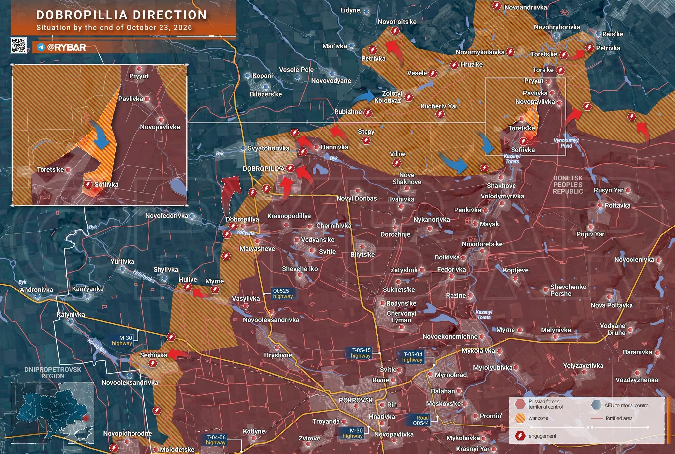
Task: Click the Myrnohrad town label
Action: coord(451,375)
